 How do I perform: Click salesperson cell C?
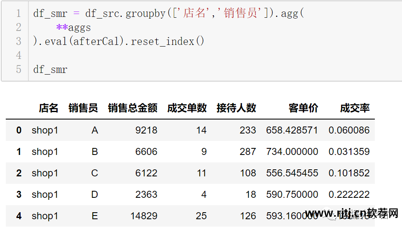(x=95, y=173)
